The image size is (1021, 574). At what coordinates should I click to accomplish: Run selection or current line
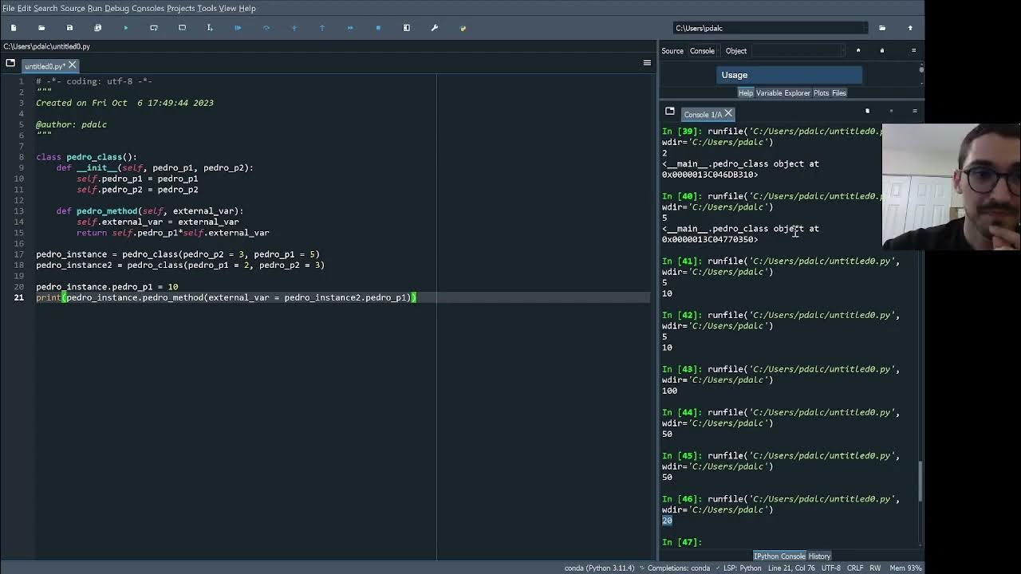(210, 28)
